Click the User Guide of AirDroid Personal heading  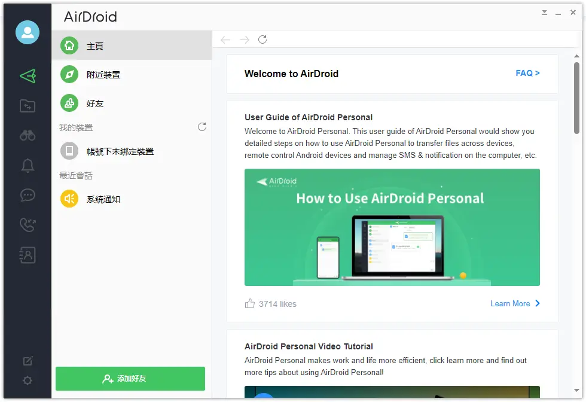coord(309,117)
